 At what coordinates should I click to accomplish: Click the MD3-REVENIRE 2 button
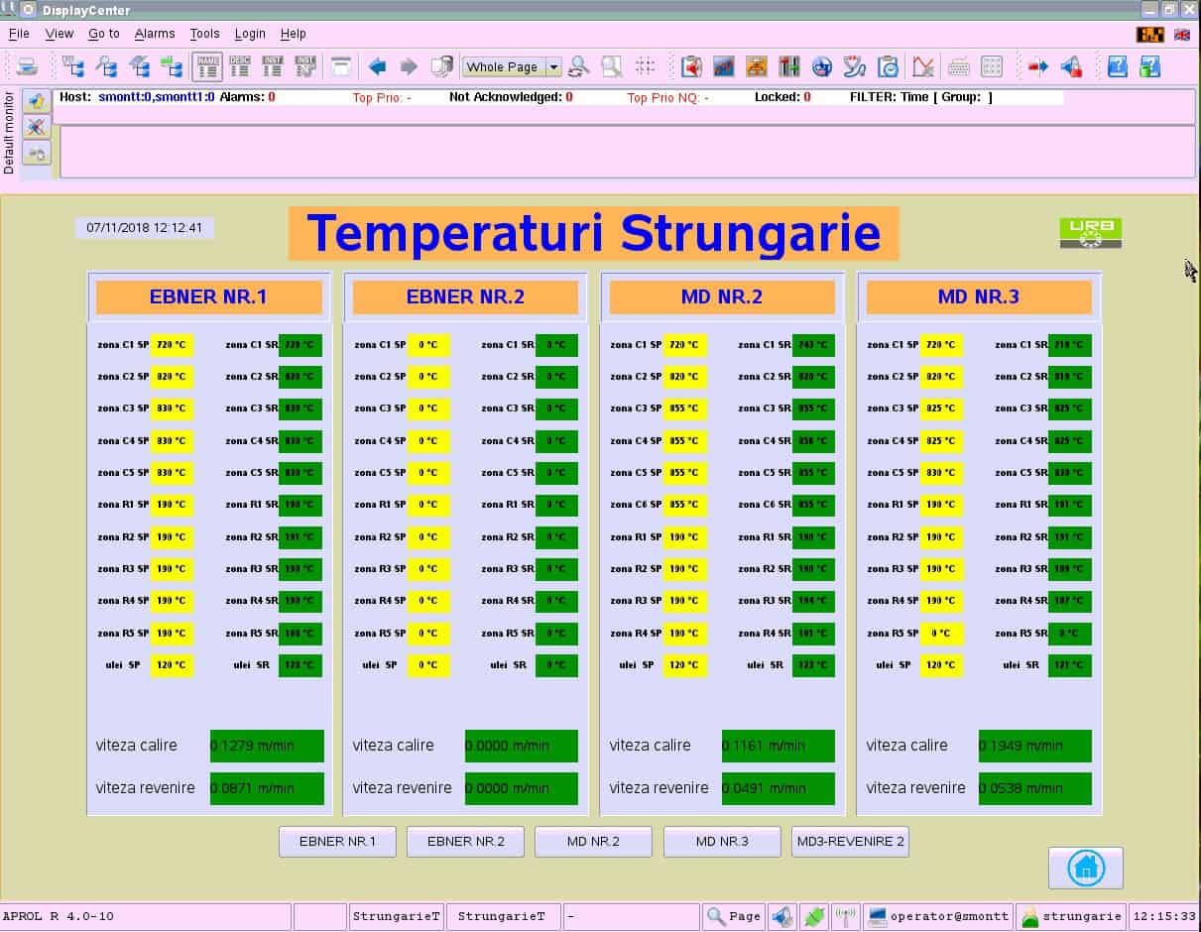(850, 842)
